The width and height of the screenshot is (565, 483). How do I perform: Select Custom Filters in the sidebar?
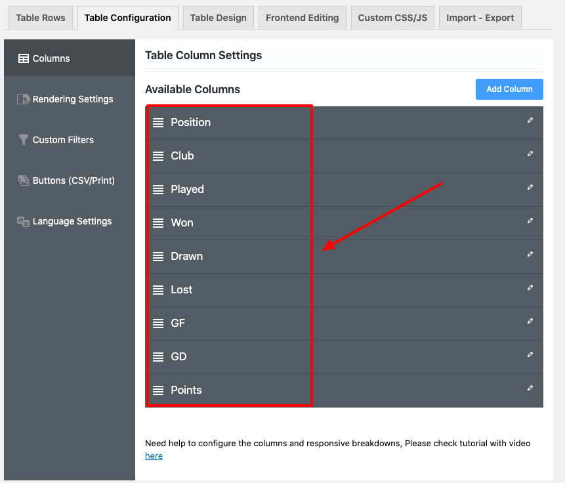click(x=63, y=140)
